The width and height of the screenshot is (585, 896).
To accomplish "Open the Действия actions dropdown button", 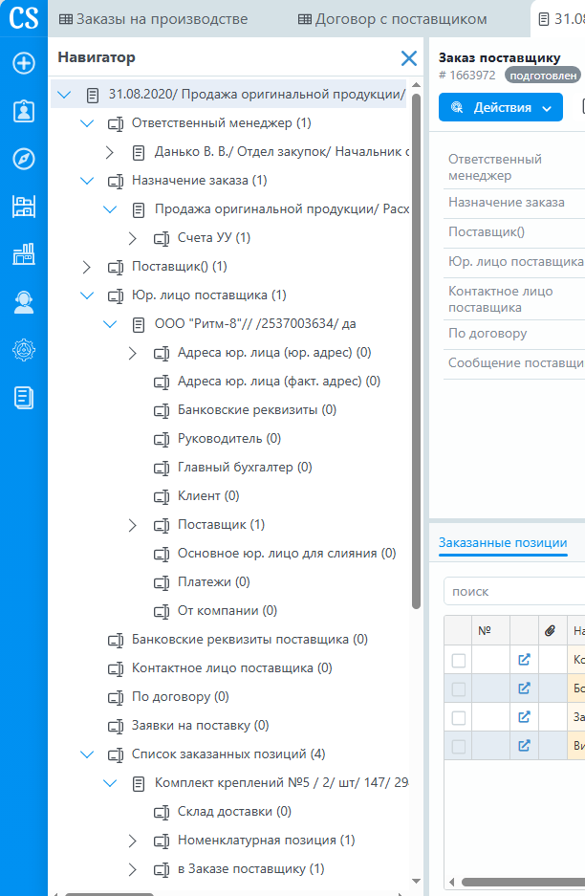I will click(500, 108).
